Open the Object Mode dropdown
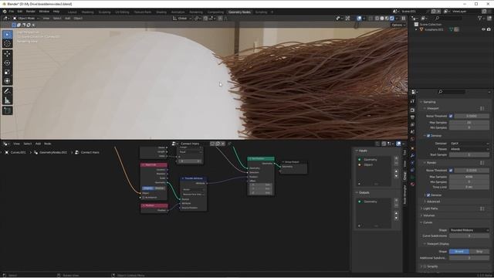The image size is (494, 278). 25,19
